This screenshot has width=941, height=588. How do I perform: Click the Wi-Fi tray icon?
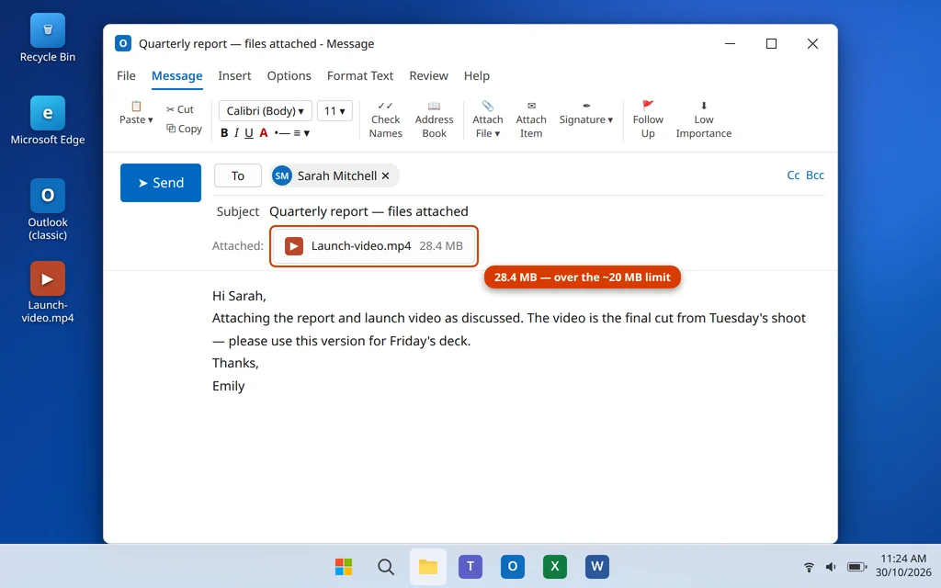coord(809,566)
